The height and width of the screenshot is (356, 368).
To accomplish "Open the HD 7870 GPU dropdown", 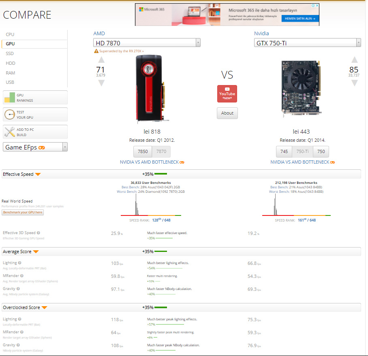I will pos(147,43).
